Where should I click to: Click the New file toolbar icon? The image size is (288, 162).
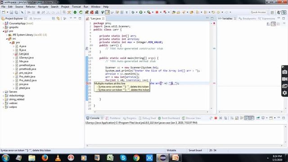(x=4, y=12)
